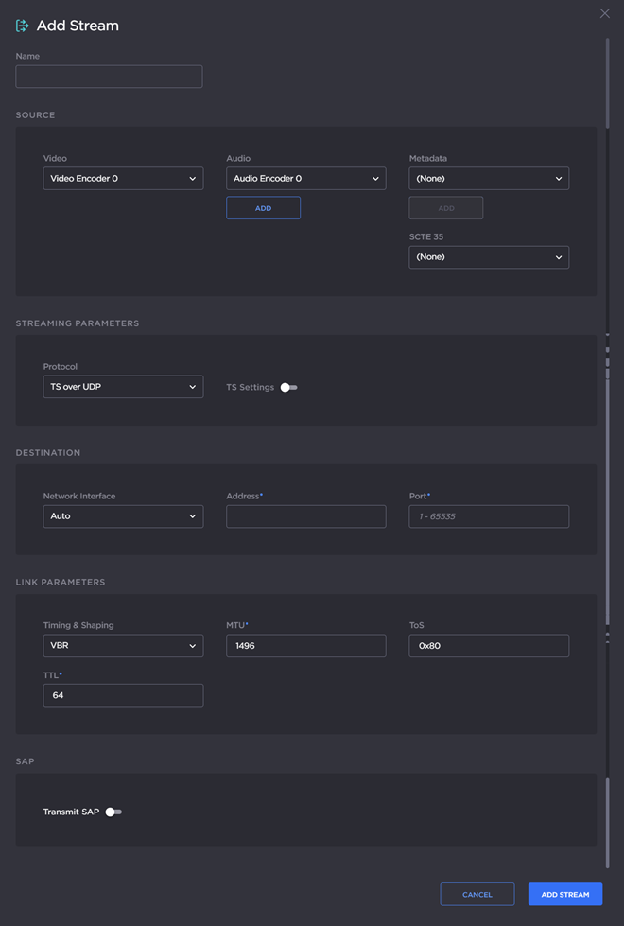Select the MTU value field
Viewport: 624px width, 926px height.
tap(305, 645)
